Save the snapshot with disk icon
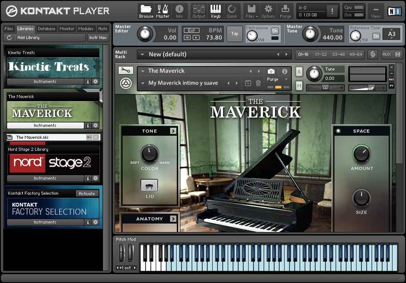 [x=248, y=83]
